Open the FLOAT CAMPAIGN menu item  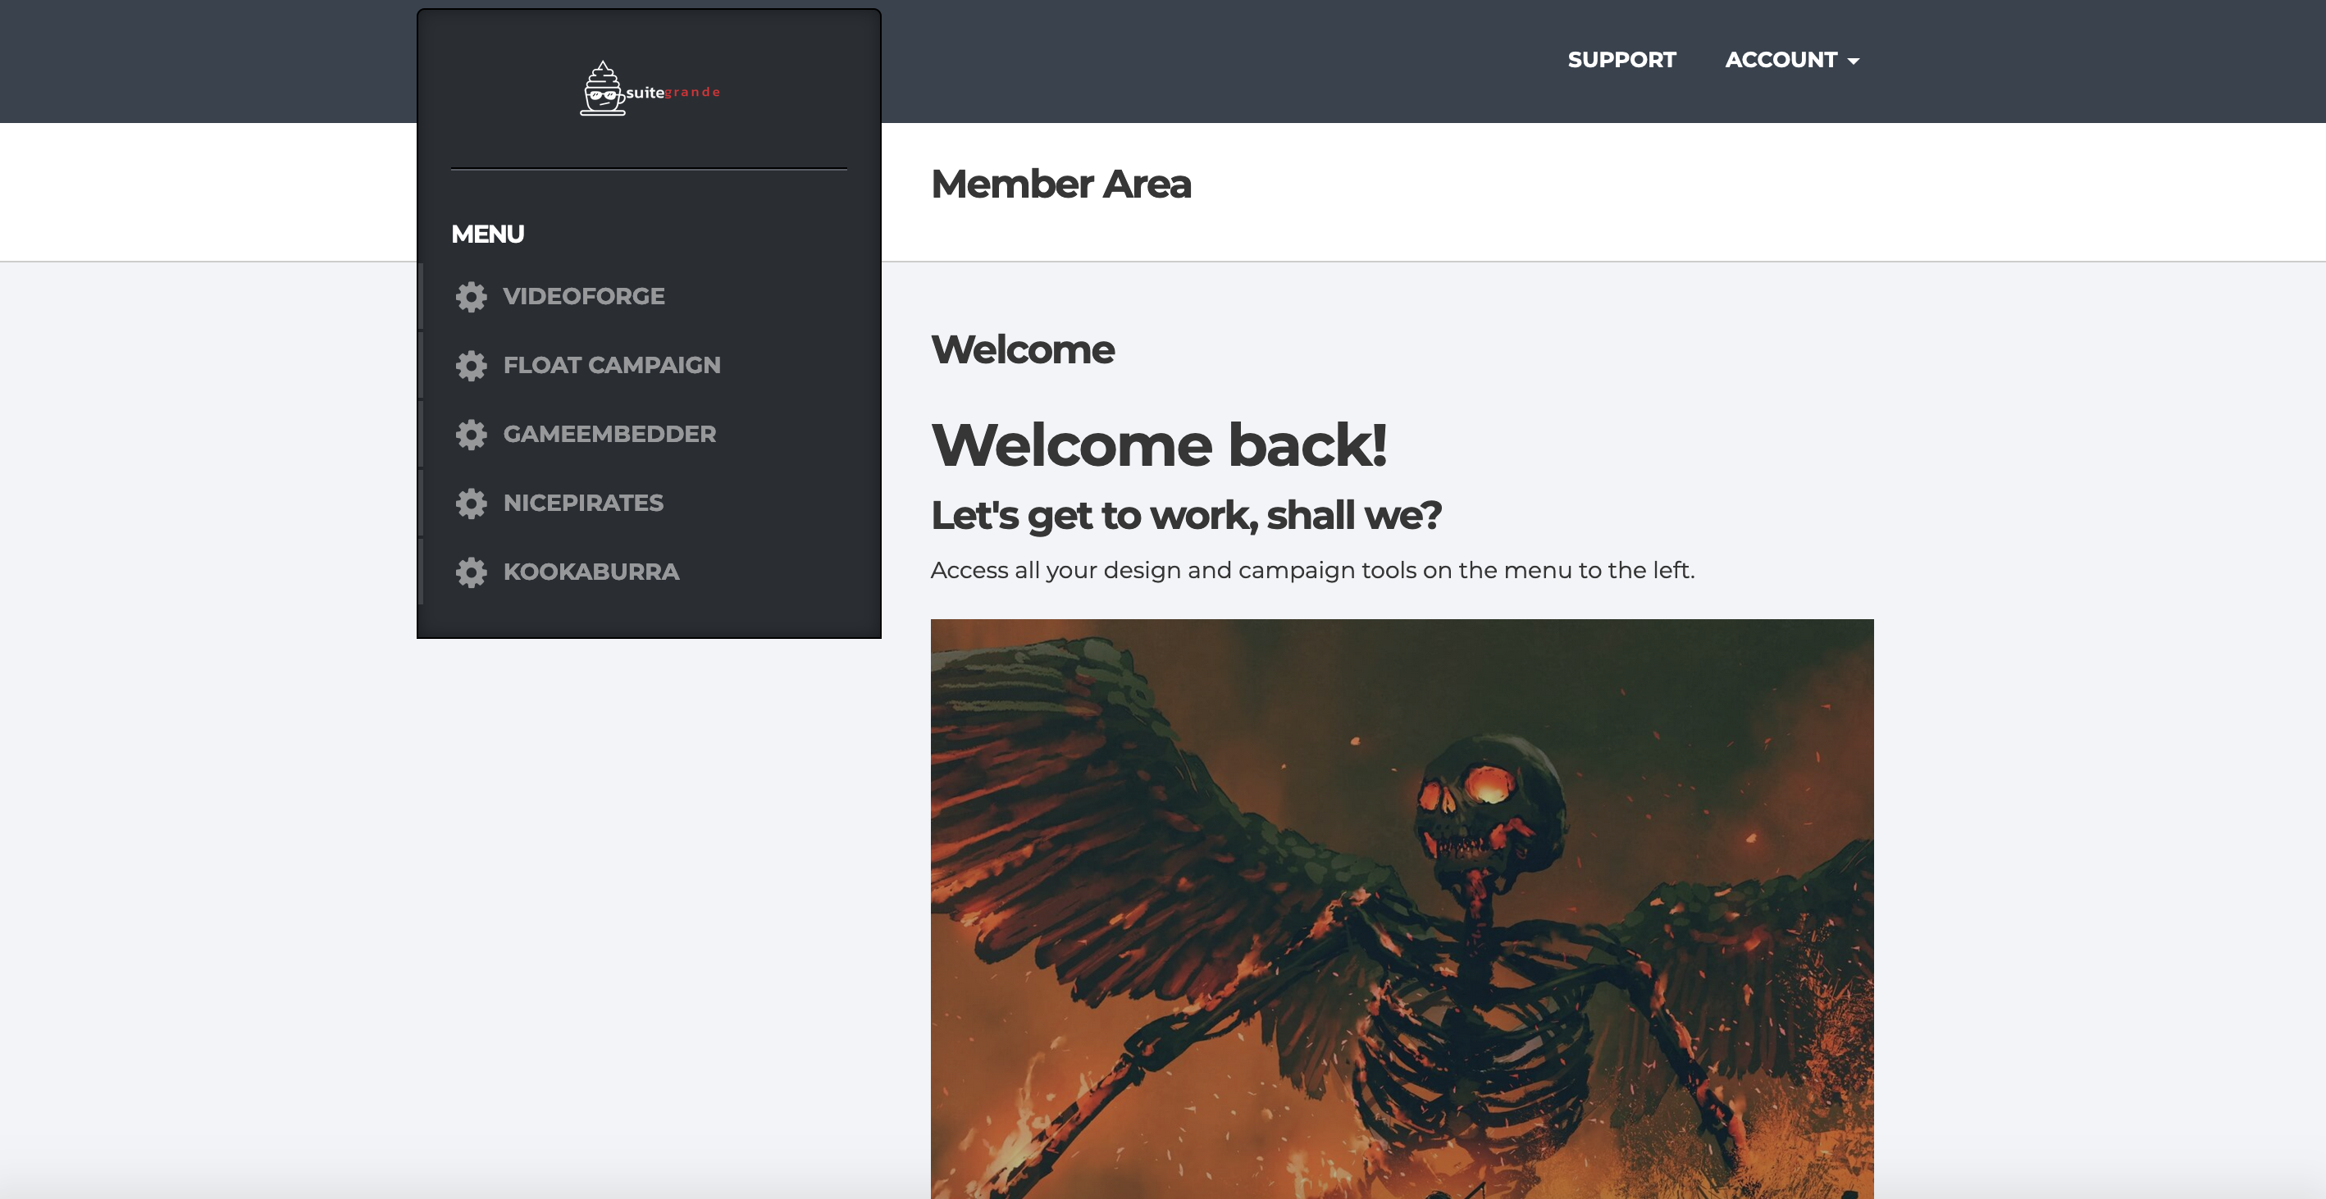(611, 365)
